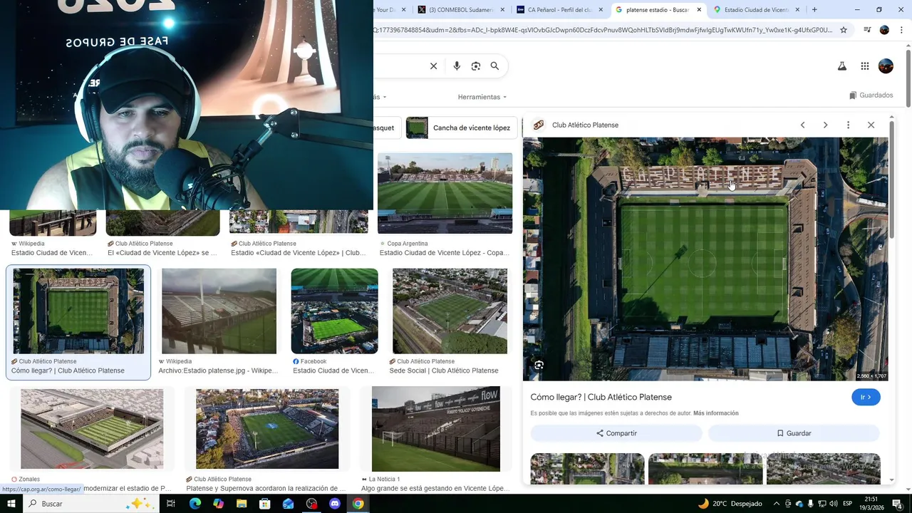The image size is (912, 513).
Task: Open Chrome profile avatar in toolbar
Action: (x=884, y=30)
